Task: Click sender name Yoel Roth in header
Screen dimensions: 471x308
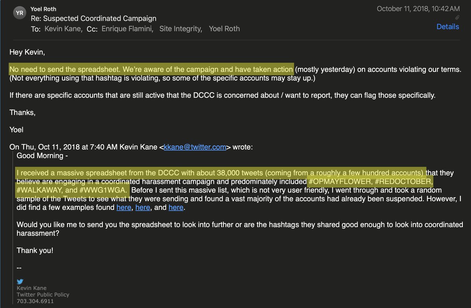Action: tap(44, 9)
